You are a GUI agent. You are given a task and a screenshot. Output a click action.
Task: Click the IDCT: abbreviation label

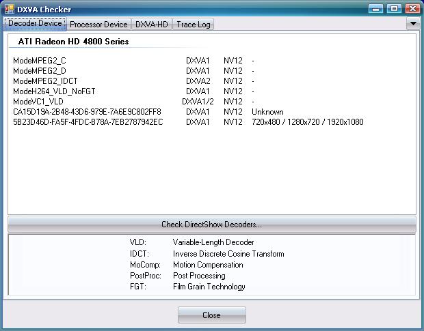pyautogui.click(x=140, y=254)
